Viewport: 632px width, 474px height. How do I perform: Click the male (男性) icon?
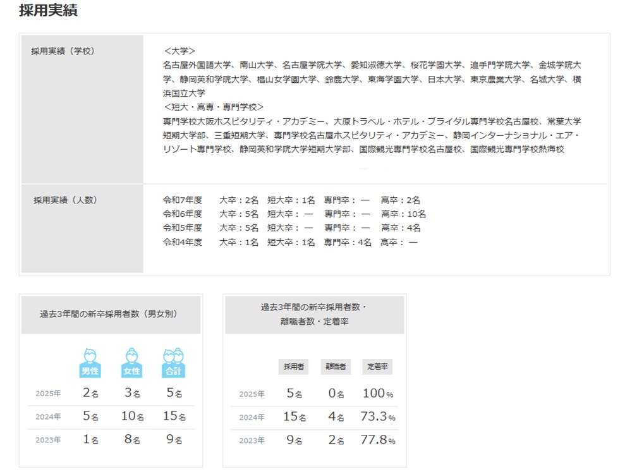[x=90, y=363]
